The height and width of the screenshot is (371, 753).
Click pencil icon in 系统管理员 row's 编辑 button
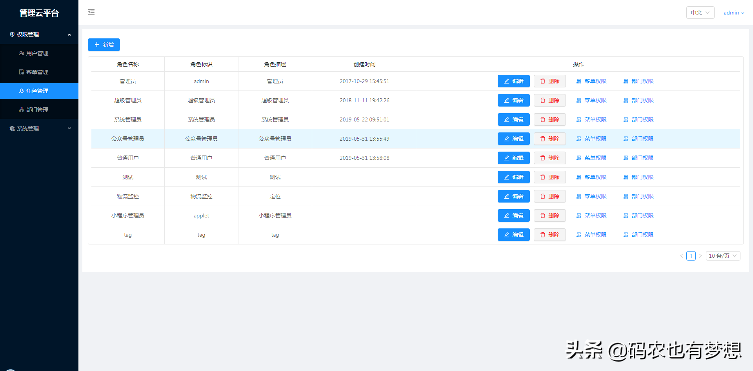[x=507, y=119]
